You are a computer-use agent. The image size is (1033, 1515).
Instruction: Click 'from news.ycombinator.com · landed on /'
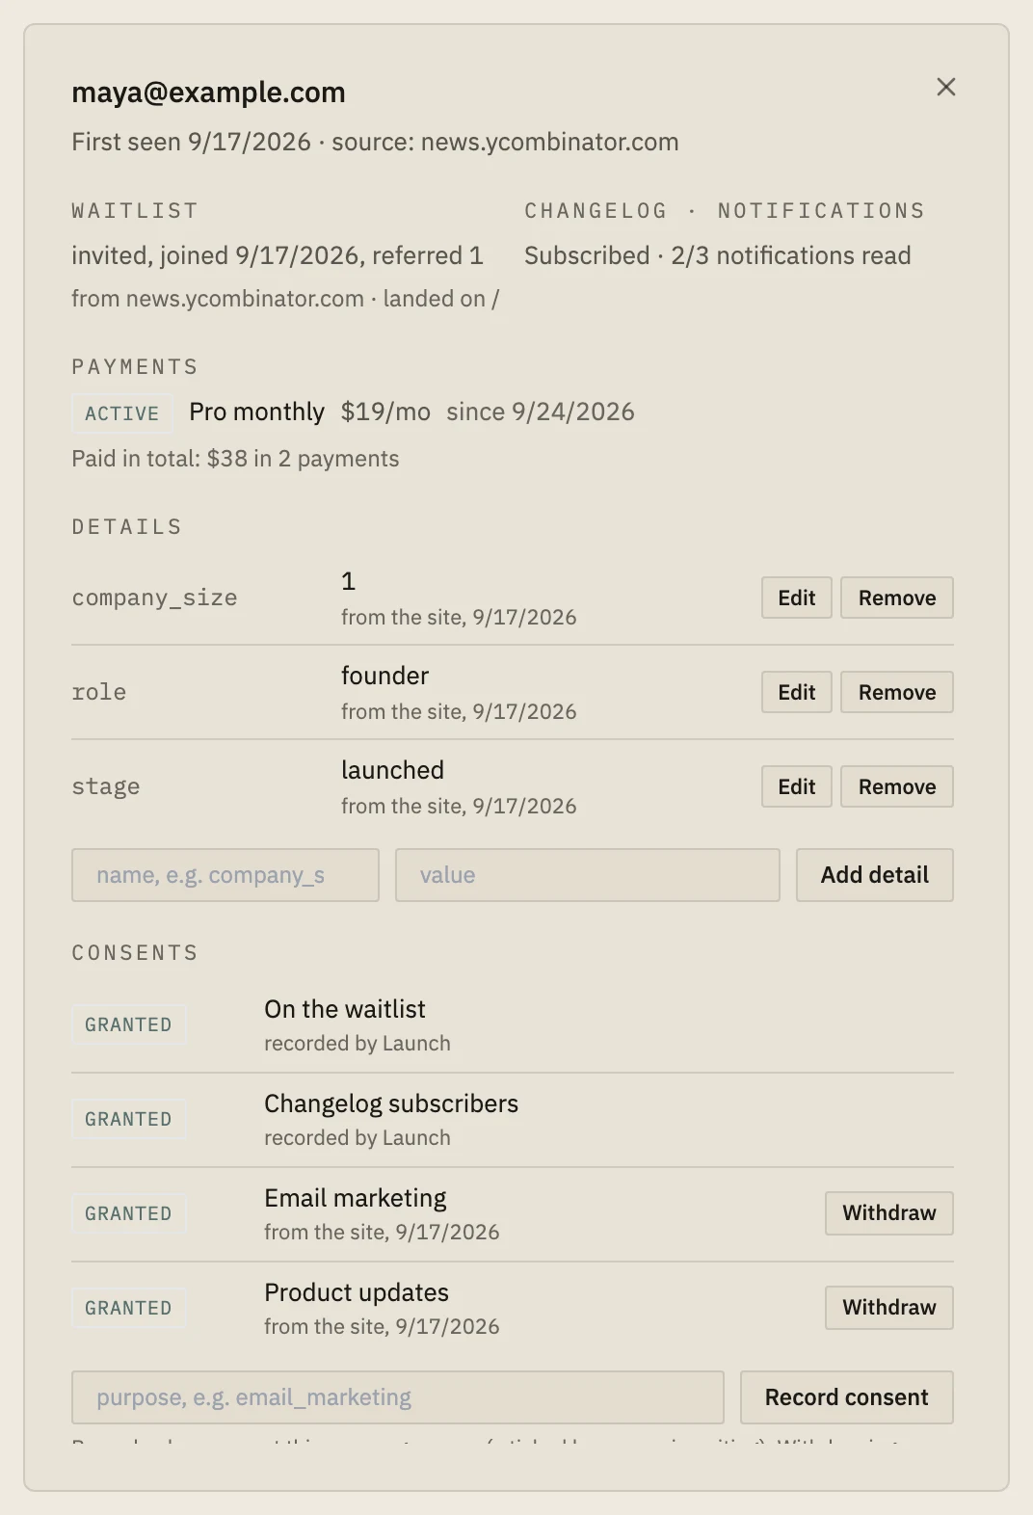click(285, 299)
